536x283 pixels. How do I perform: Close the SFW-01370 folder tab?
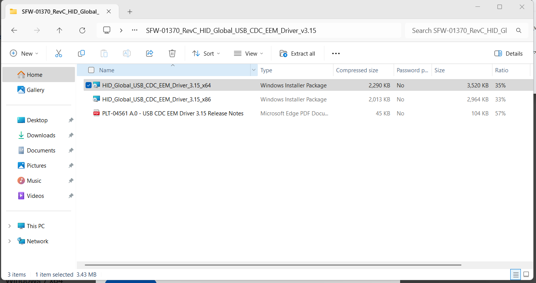coord(109,11)
